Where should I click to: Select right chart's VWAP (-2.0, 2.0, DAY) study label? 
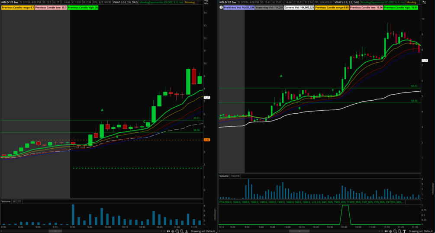347,2
